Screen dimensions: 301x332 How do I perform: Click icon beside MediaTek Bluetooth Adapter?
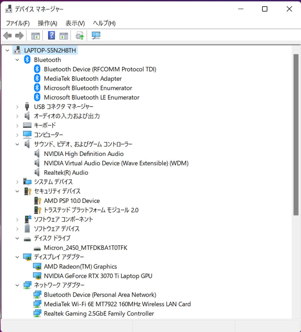[x=37, y=78]
